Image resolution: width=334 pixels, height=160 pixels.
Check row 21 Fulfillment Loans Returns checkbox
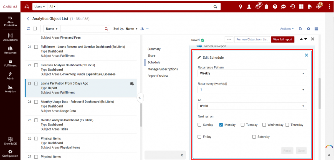coord(36,47)
